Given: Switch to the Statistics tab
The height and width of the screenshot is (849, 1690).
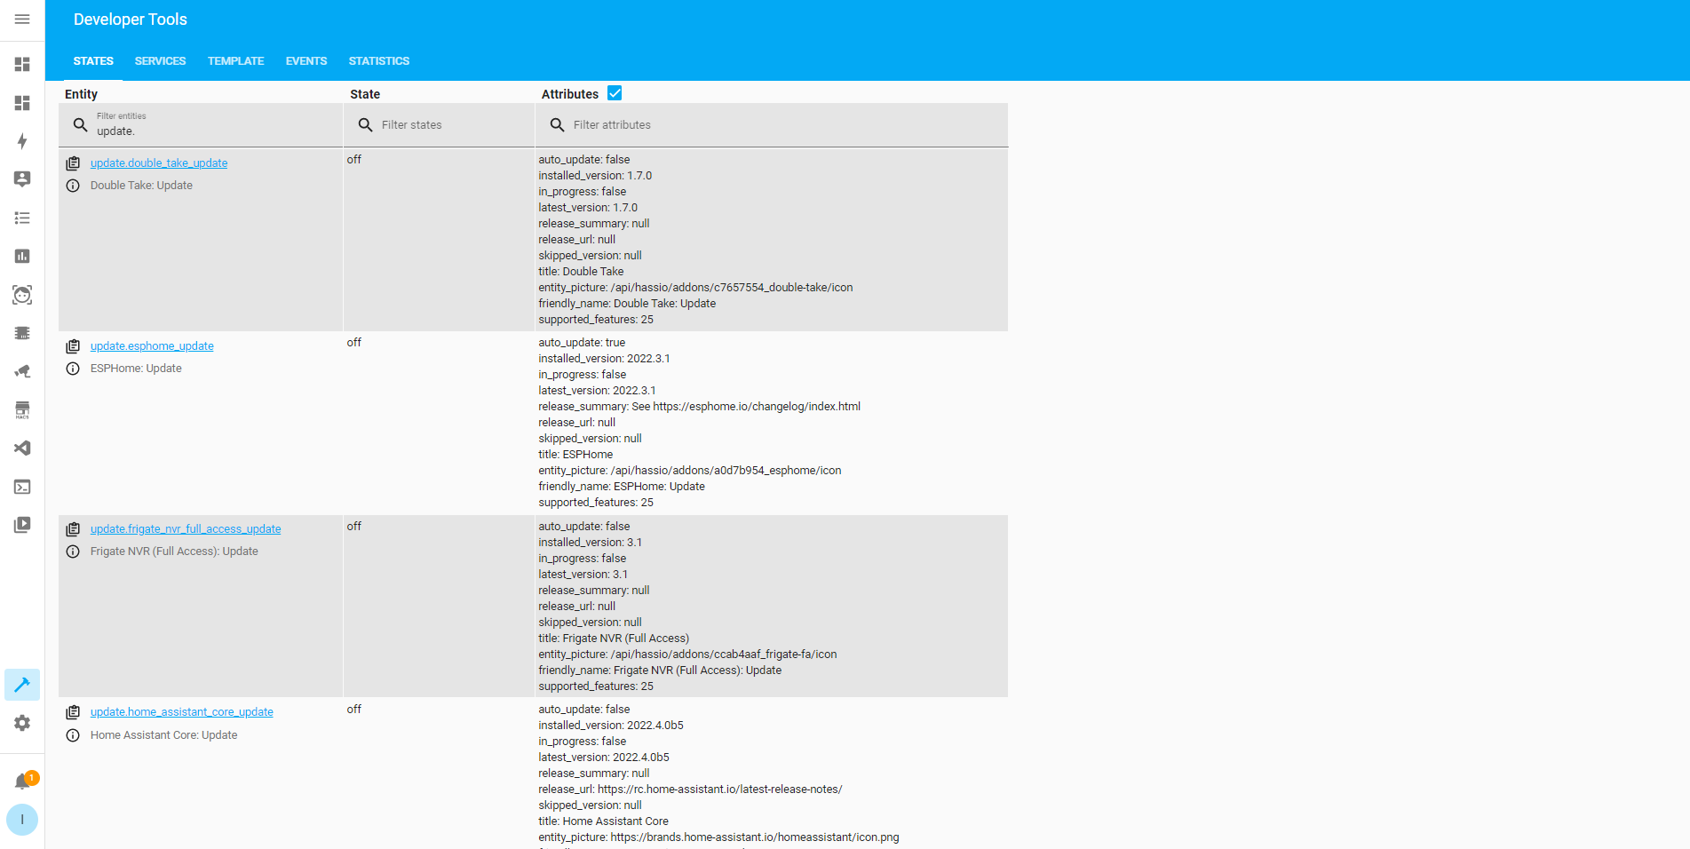Looking at the screenshot, I should pos(379,61).
